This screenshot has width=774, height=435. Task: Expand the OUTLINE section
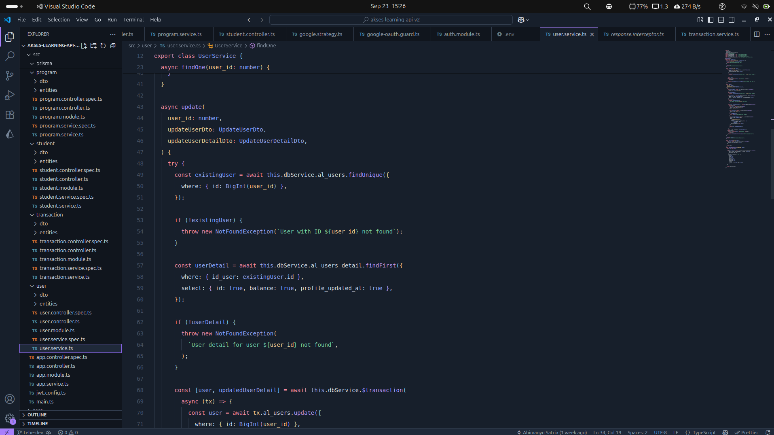pyautogui.click(x=37, y=415)
